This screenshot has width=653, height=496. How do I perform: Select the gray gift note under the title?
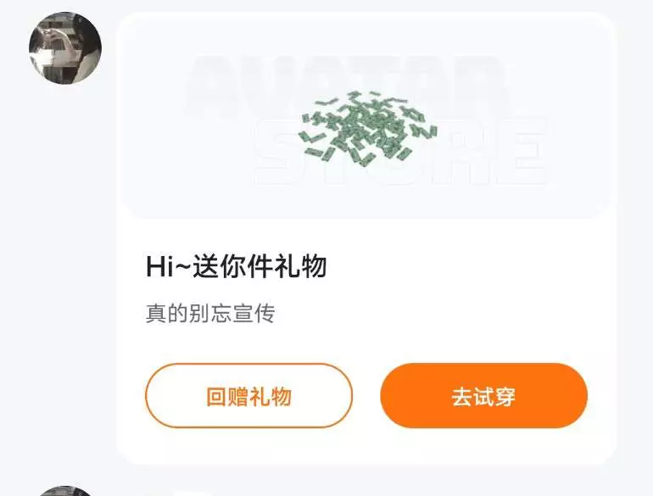click(x=210, y=313)
